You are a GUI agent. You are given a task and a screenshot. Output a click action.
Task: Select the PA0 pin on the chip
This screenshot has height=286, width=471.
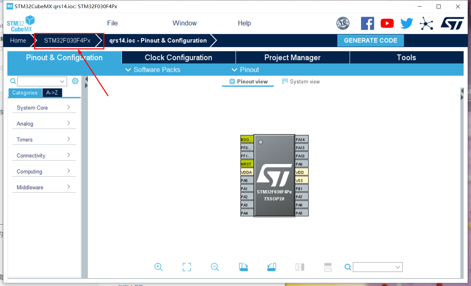247,180
